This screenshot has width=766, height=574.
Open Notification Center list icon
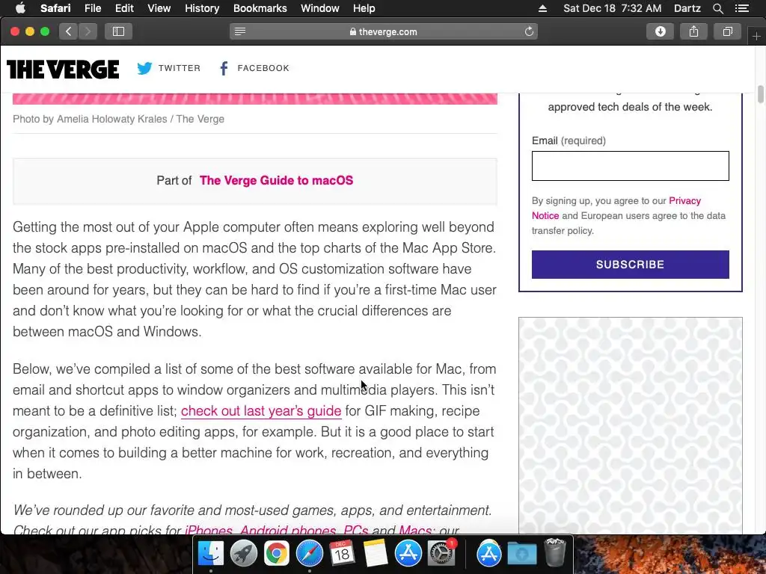click(x=741, y=7)
